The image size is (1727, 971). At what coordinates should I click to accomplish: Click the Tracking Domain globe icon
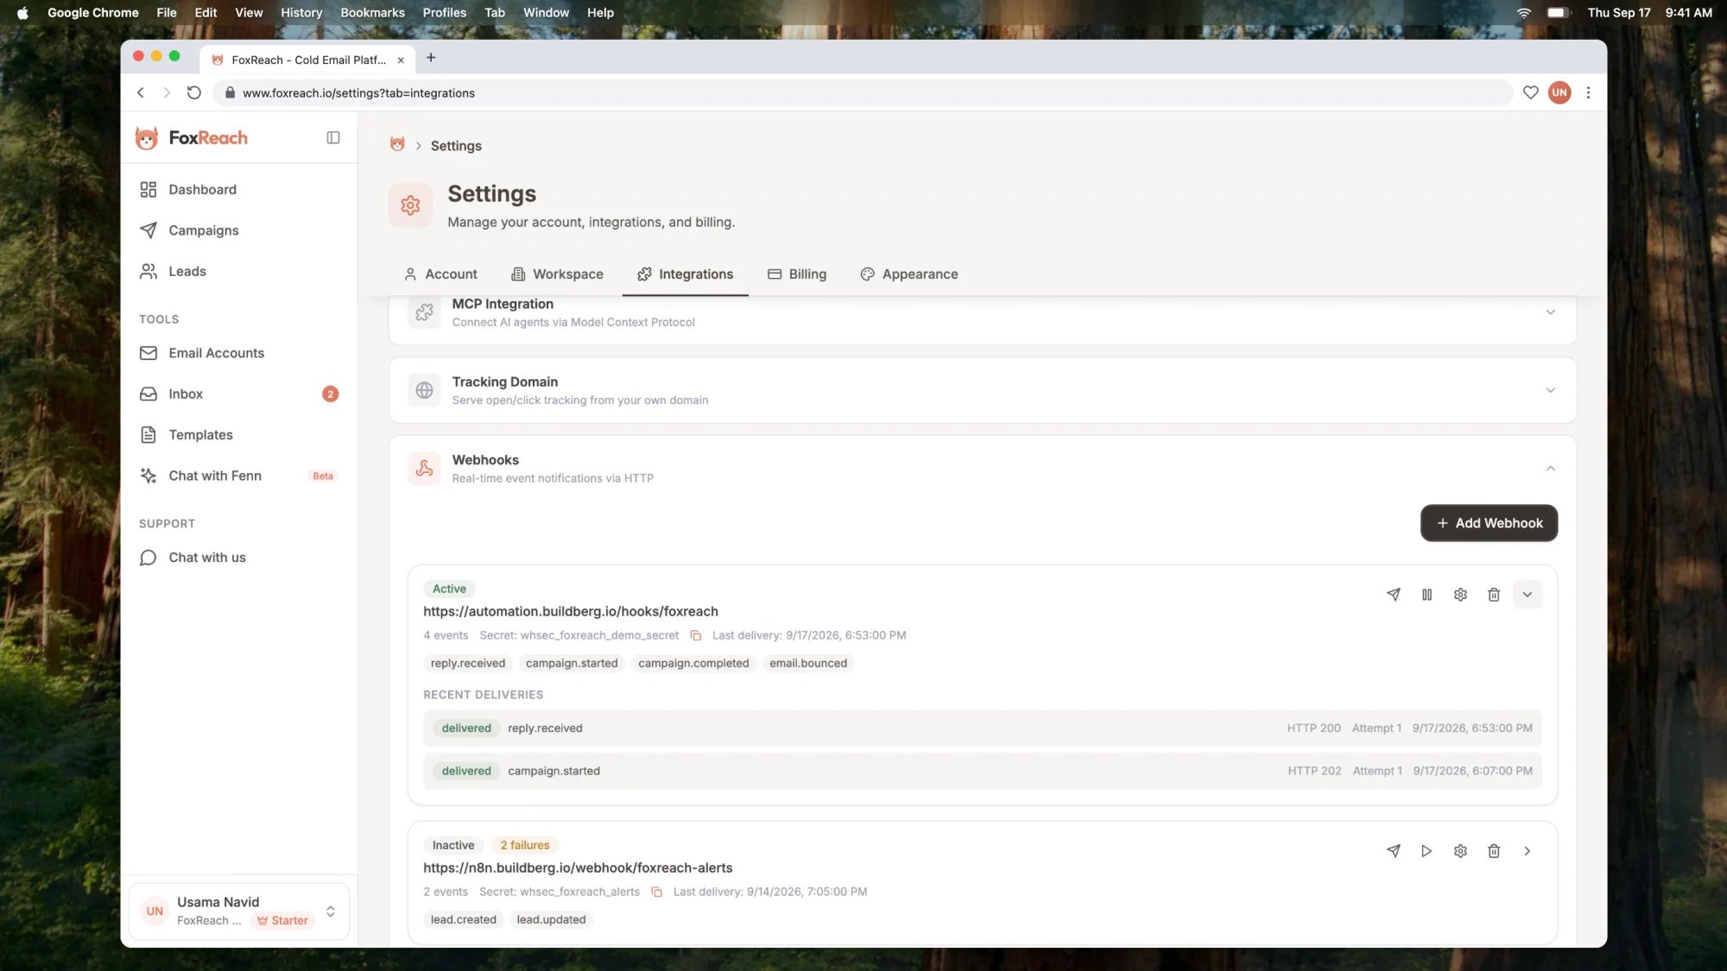click(424, 390)
